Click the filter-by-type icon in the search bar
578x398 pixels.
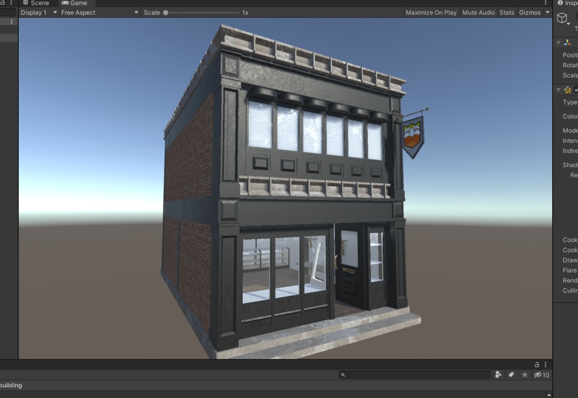498,374
